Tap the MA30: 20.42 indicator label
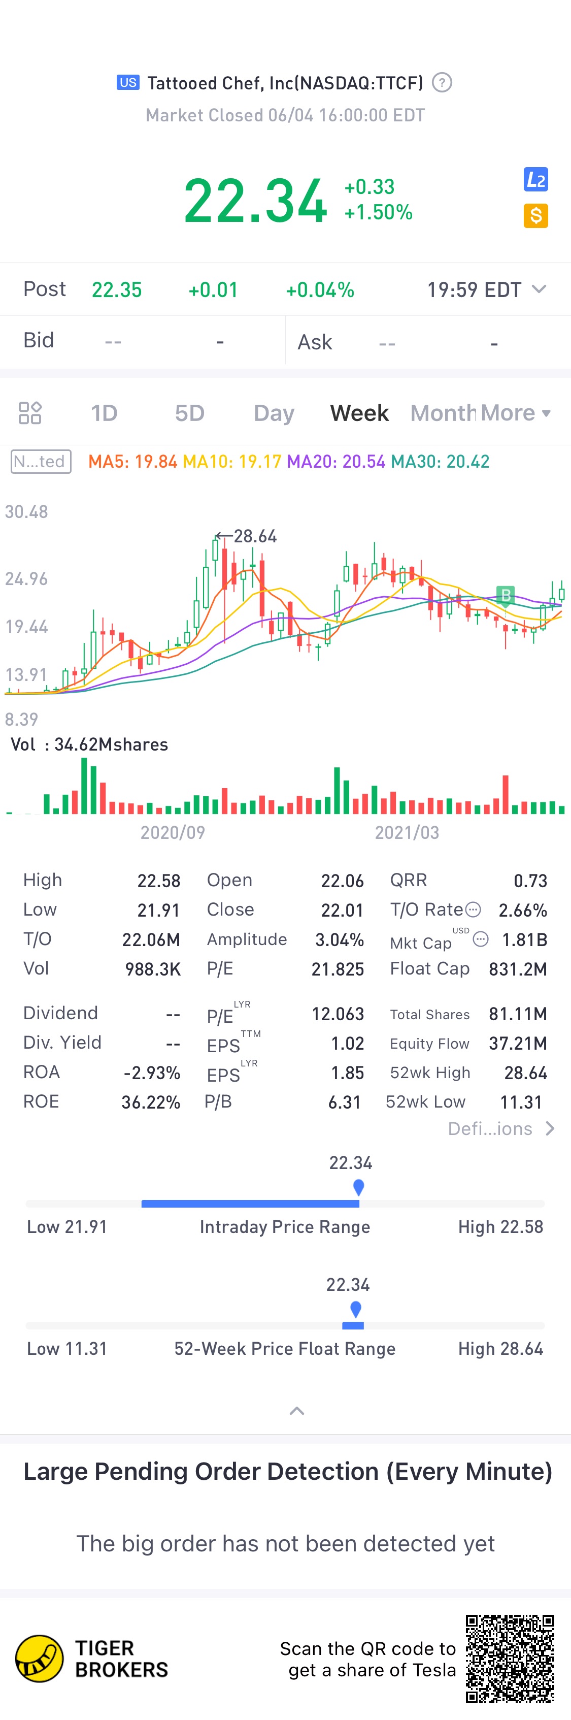The width and height of the screenshot is (571, 1720). 440,462
